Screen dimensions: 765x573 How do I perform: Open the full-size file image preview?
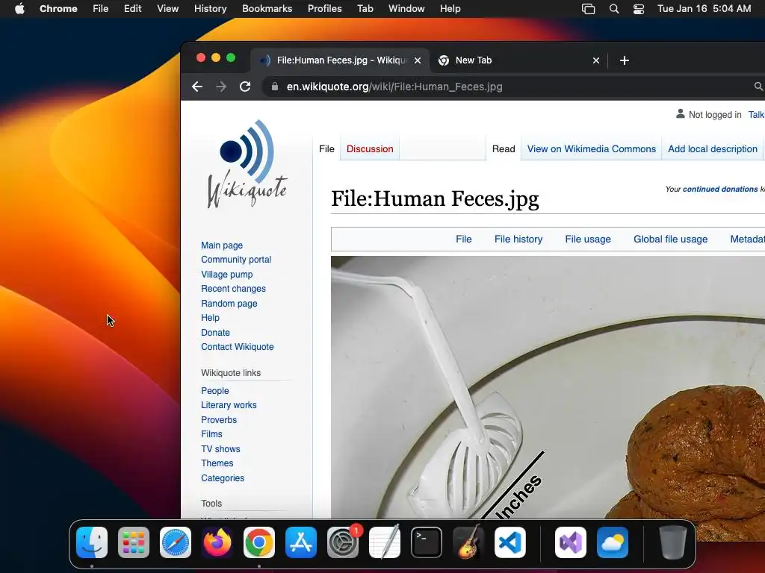click(548, 387)
